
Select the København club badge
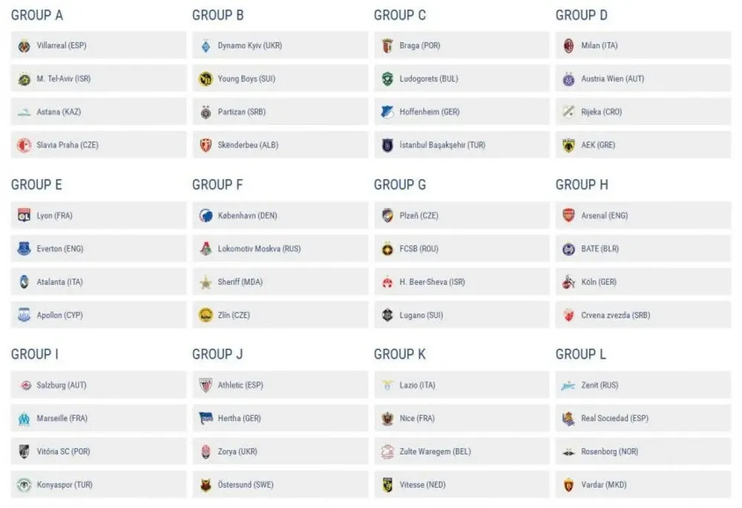pyautogui.click(x=206, y=215)
